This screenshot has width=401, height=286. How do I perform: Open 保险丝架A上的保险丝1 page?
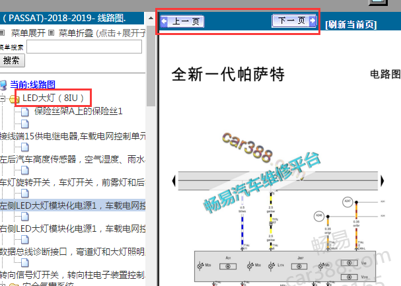click(x=78, y=111)
